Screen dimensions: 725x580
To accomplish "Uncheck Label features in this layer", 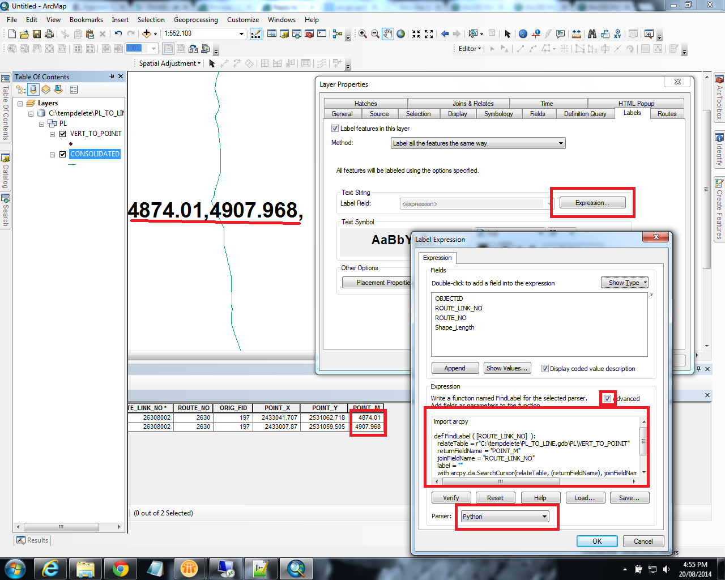I will click(x=335, y=129).
